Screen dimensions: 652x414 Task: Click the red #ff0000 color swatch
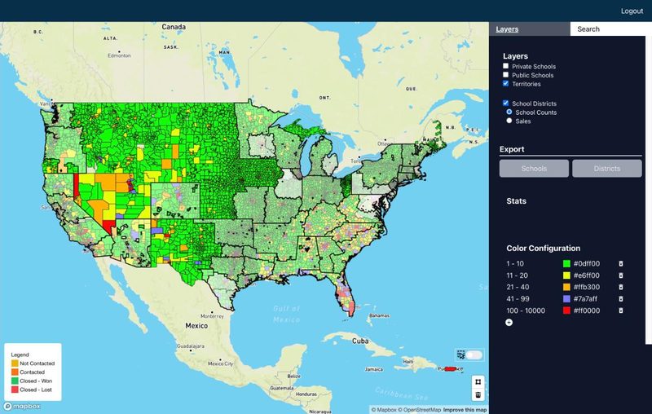[566, 310]
